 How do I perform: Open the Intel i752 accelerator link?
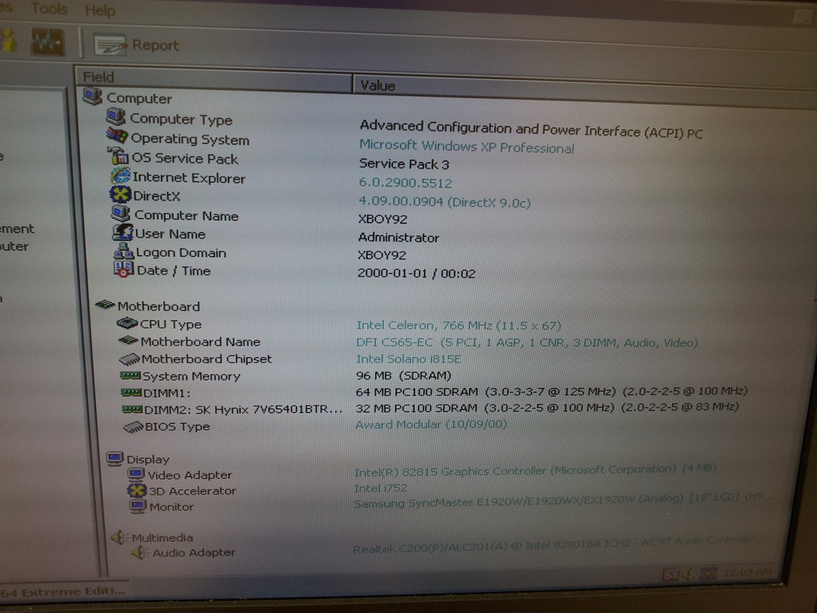[x=380, y=488]
